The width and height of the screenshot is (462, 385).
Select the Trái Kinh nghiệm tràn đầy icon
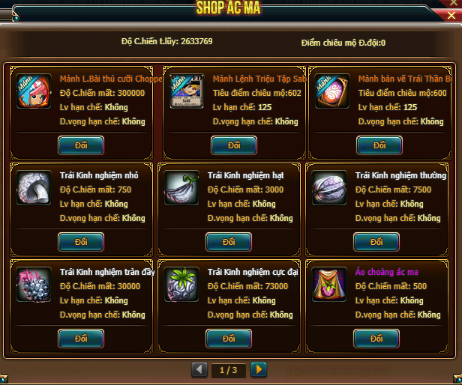point(34,285)
